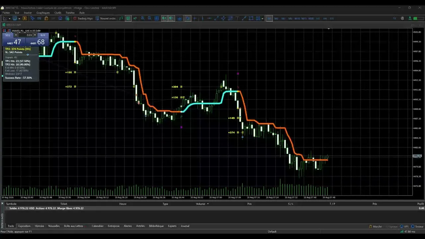Open the Fenêtre menu
Viewport: 425px width, 239px height.
(x=70, y=13)
